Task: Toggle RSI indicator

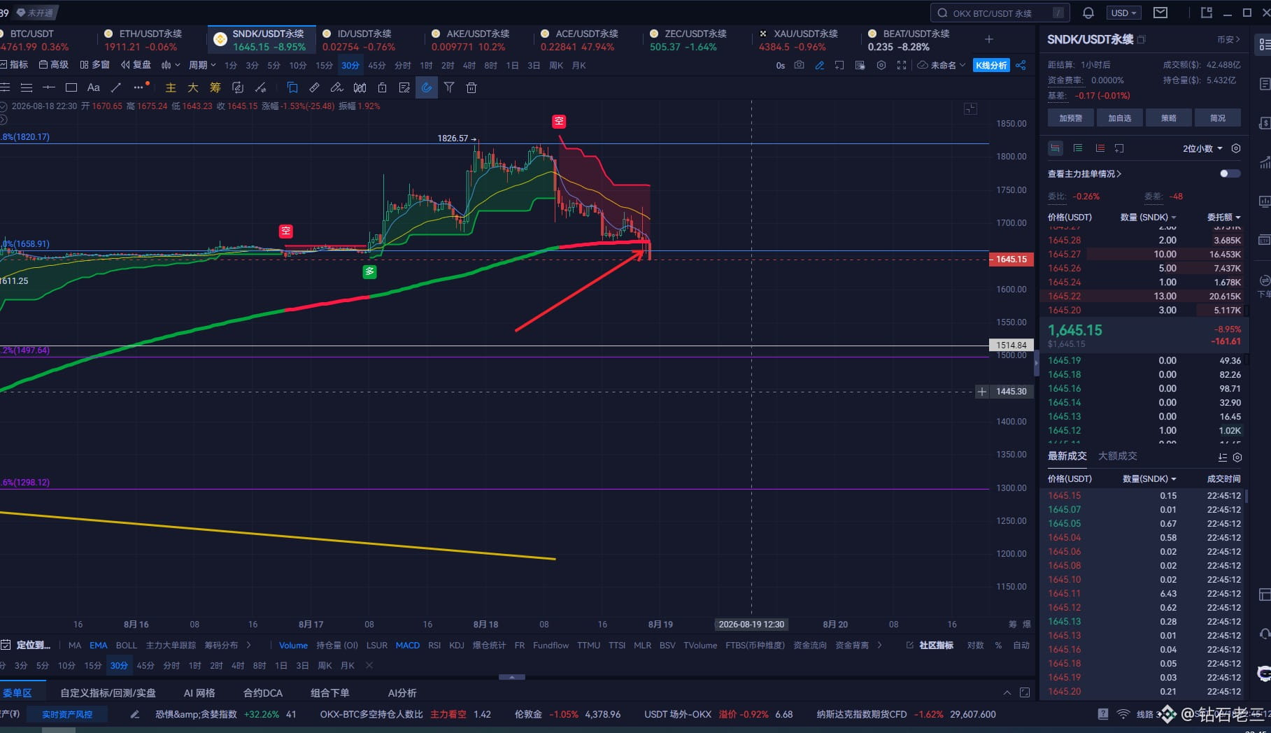Action: (434, 645)
